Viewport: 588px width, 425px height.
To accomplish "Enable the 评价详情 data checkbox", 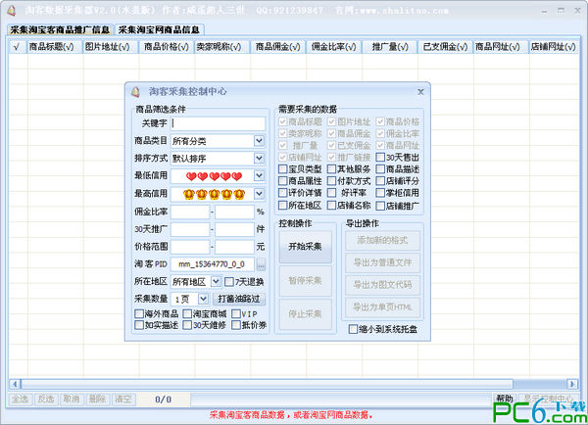I will 283,193.
